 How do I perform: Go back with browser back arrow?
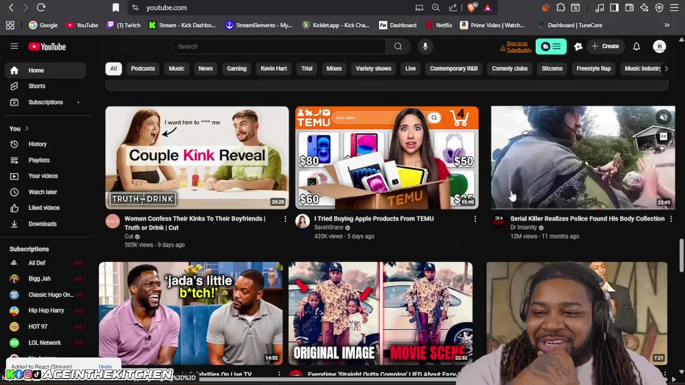(x=11, y=7)
